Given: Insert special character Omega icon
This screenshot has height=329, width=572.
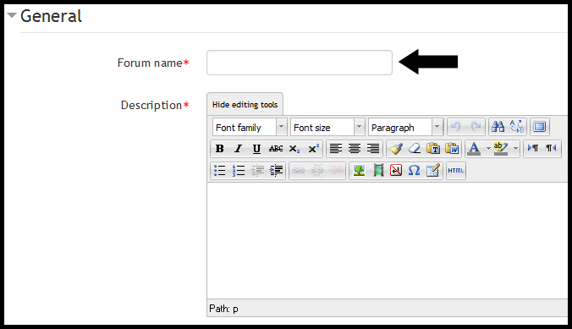Looking at the screenshot, I should [414, 170].
